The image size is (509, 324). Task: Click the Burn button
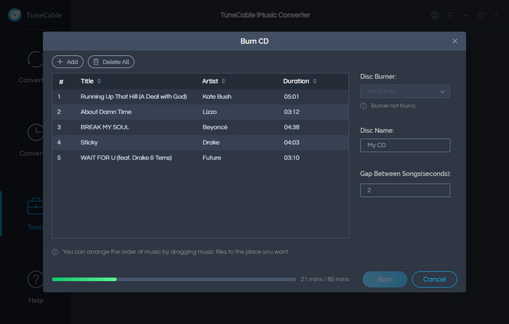(385, 279)
